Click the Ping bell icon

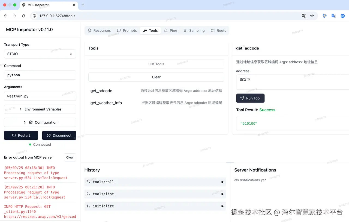166,31
